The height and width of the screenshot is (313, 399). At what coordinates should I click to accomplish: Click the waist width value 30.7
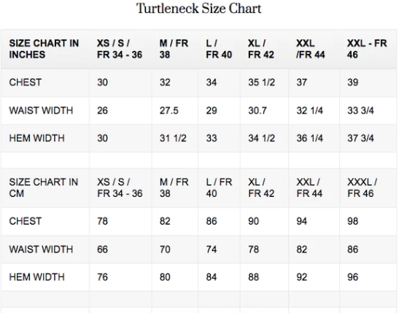(257, 111)
